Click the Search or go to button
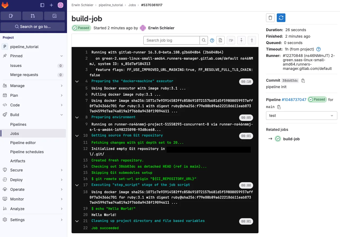This screenshot has height=237, width=340. click(x=33, y=27)
